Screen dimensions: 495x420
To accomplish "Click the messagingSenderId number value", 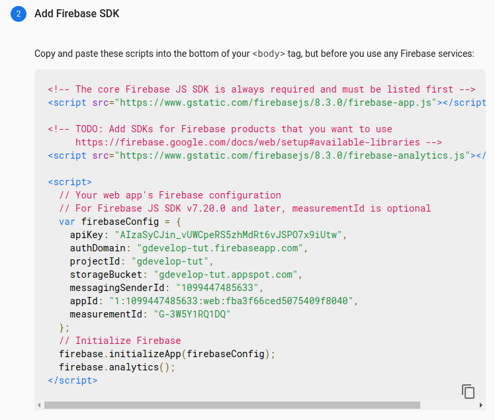I will click(x=219, y=288).
